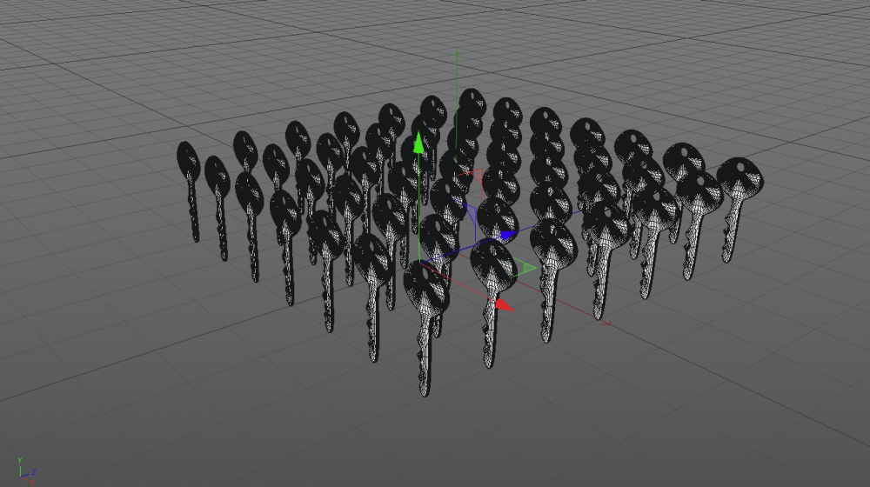The height and width of the screenshot is (487, 870).
Task: Select the red plane handle near gizmo center
Action: [x=476, y=177]
